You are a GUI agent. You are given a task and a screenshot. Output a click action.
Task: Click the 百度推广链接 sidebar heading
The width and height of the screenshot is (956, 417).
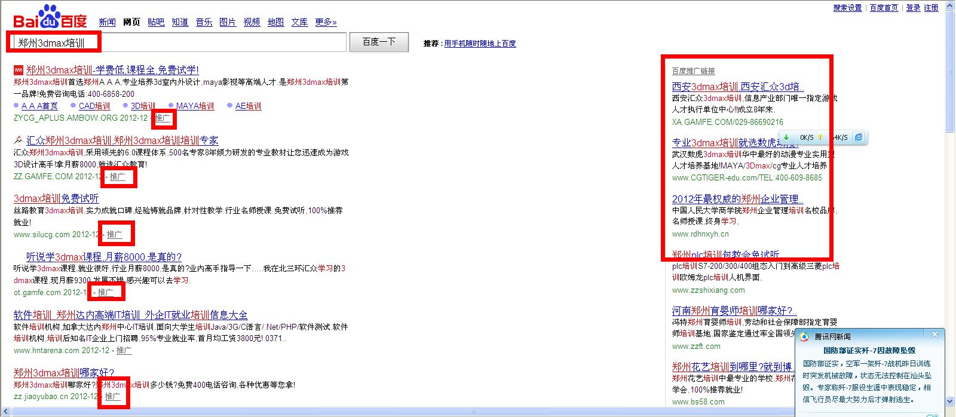tap(694, 71)
